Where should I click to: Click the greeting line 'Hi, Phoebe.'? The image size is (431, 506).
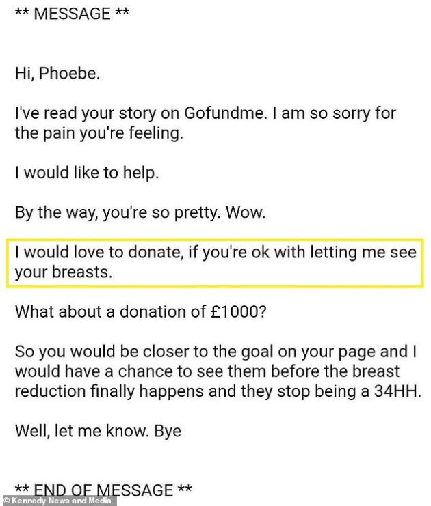(57, 73)
